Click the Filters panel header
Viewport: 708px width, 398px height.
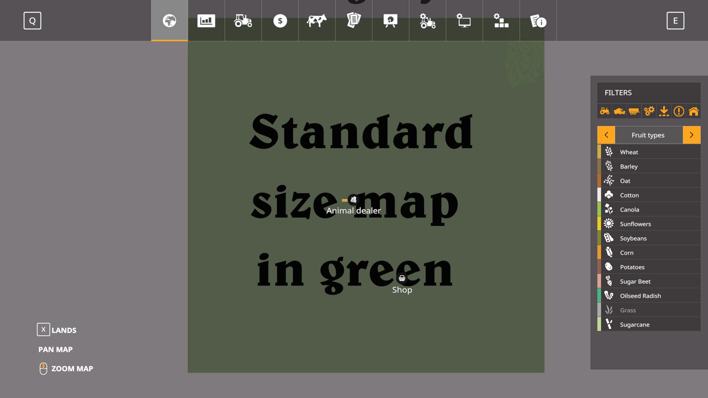coord(649,93)
